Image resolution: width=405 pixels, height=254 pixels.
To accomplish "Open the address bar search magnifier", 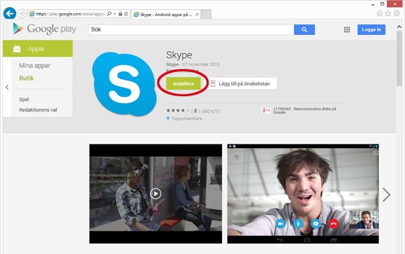I will point(109,13).
